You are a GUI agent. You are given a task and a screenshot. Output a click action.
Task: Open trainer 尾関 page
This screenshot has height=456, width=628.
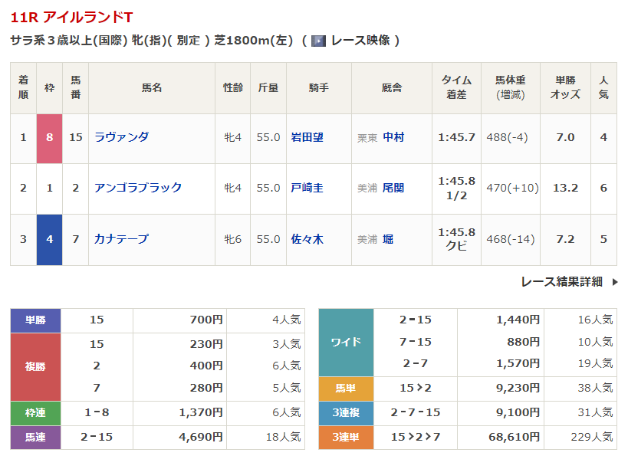click(x=393, y=188)
